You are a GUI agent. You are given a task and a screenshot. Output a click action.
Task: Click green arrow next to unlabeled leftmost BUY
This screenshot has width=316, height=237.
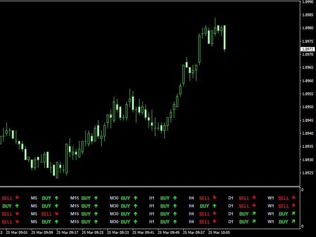coord(17,206)
